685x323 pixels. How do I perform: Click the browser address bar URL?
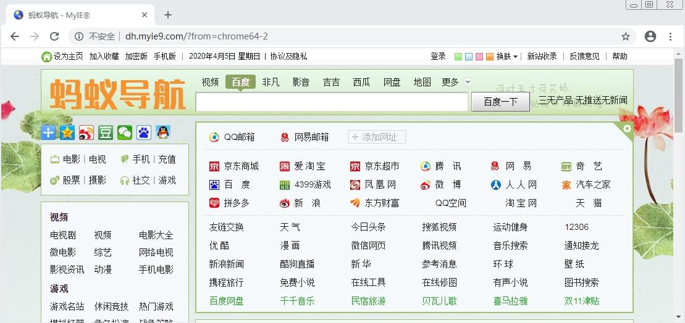tap(196, 36)
